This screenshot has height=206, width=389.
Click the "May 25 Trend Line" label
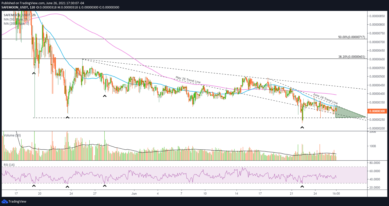pos(188,80)
